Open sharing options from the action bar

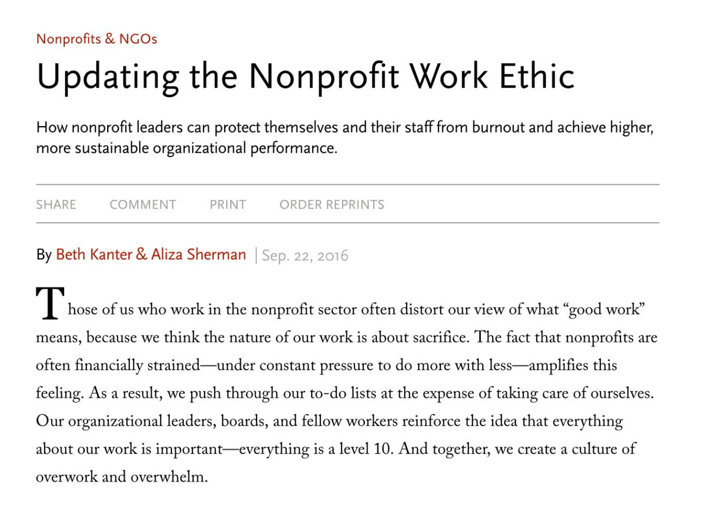click(x=55, y=204)
